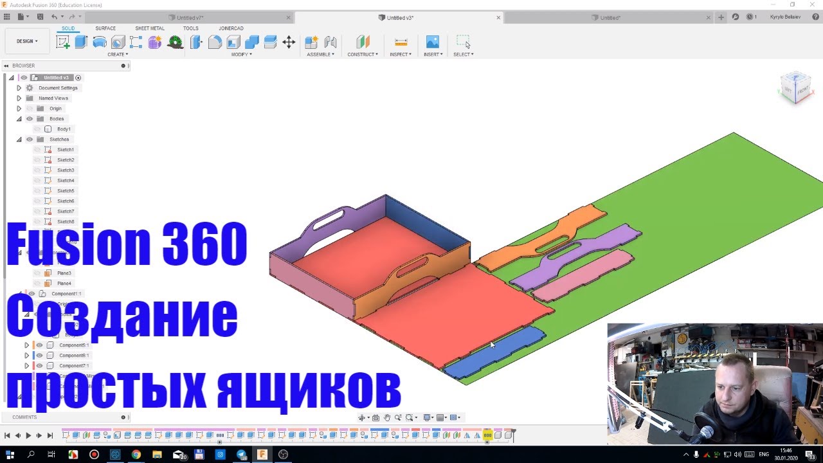
Task: Show the hidden Body1
Action: coord(37,129)
